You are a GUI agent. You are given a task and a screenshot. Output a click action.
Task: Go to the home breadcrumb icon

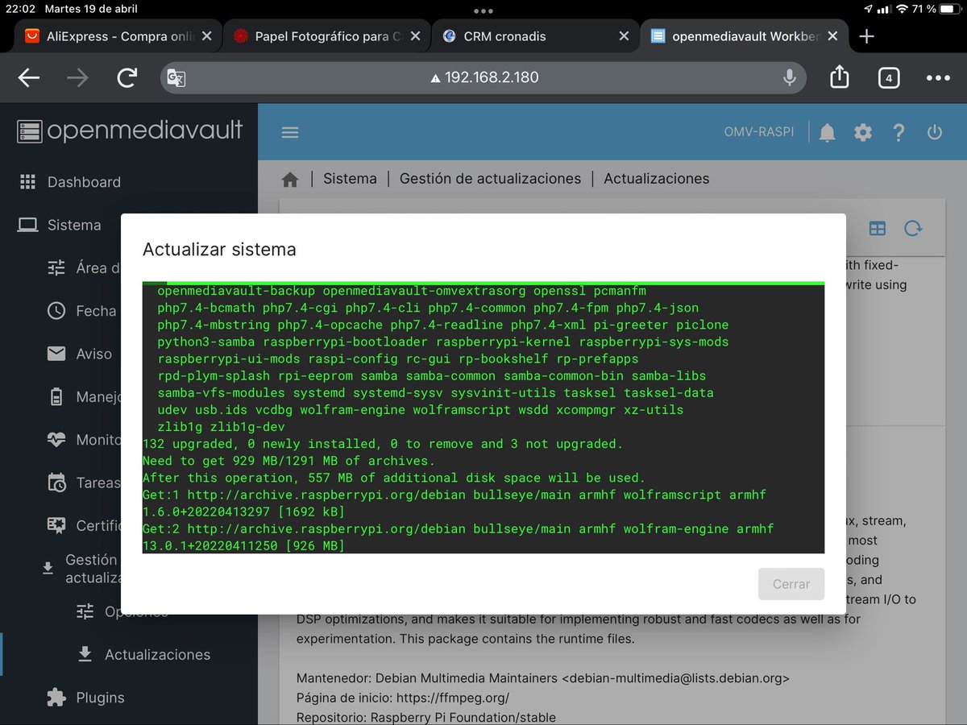(x=290, y=180)
